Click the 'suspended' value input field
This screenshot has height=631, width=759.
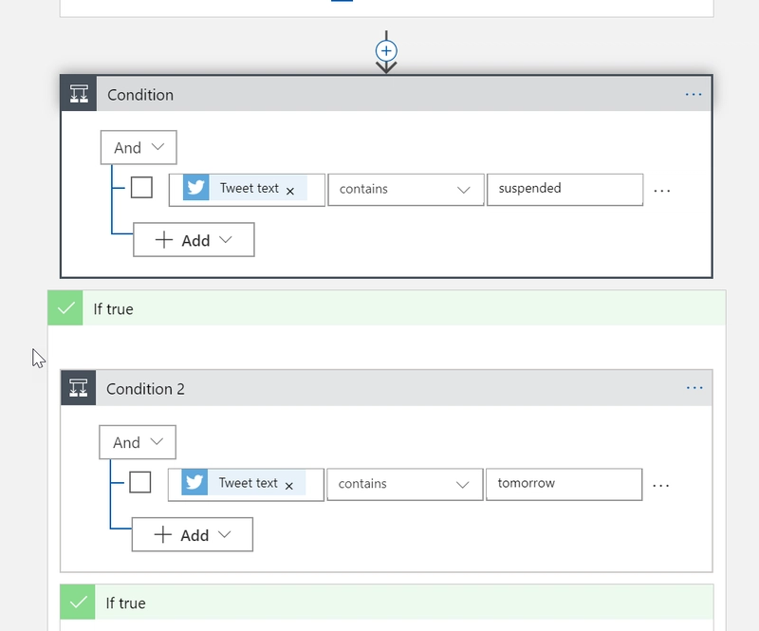[x=565, y=189]
